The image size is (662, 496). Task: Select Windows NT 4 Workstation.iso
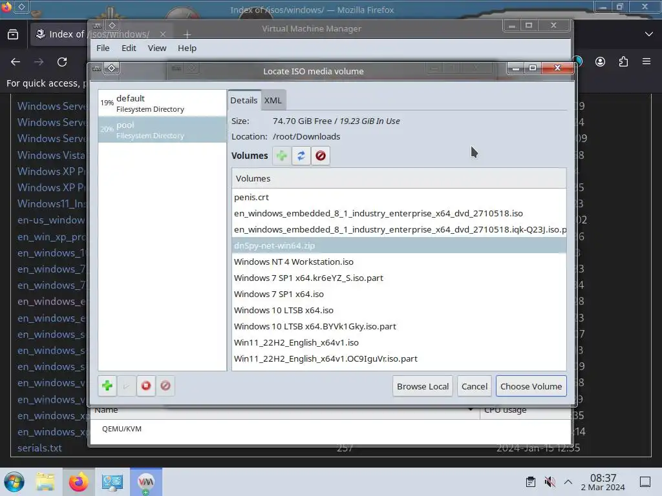click(x=399, y=262)
